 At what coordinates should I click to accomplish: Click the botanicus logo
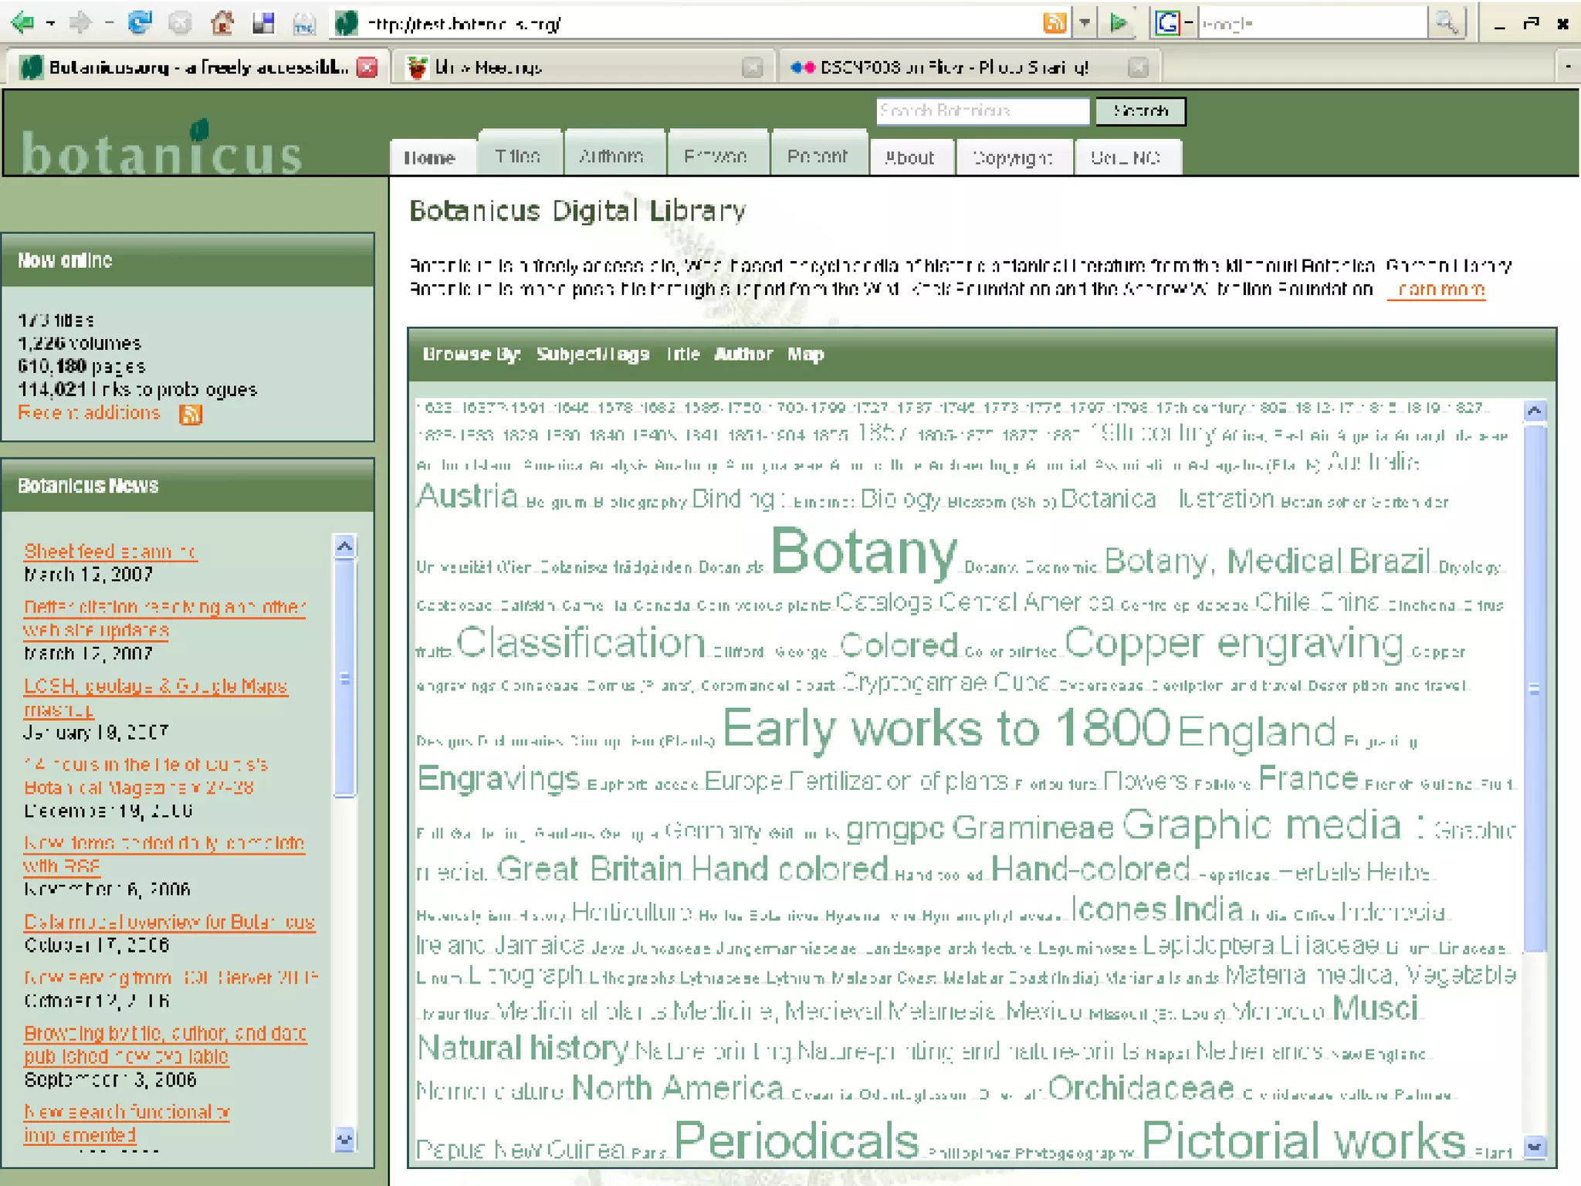click(x=161, y=149)
